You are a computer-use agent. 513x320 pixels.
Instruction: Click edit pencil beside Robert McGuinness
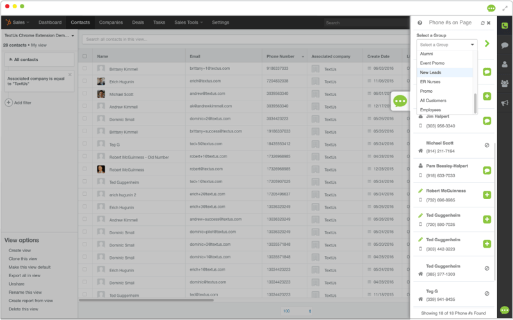pyautogui.click(x=420, y=191)
